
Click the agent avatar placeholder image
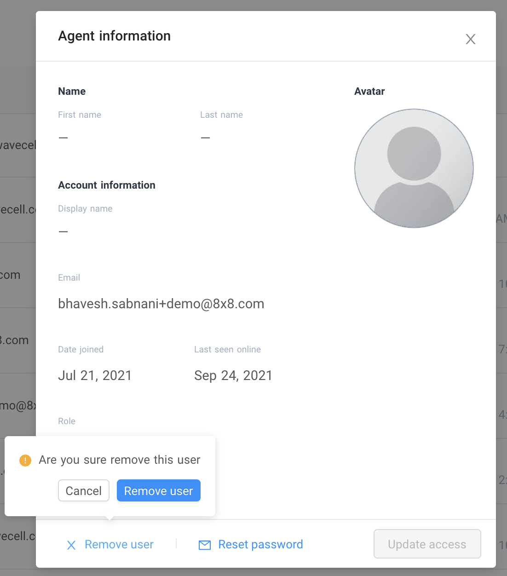pyautogui.click(x=414, y=168)
